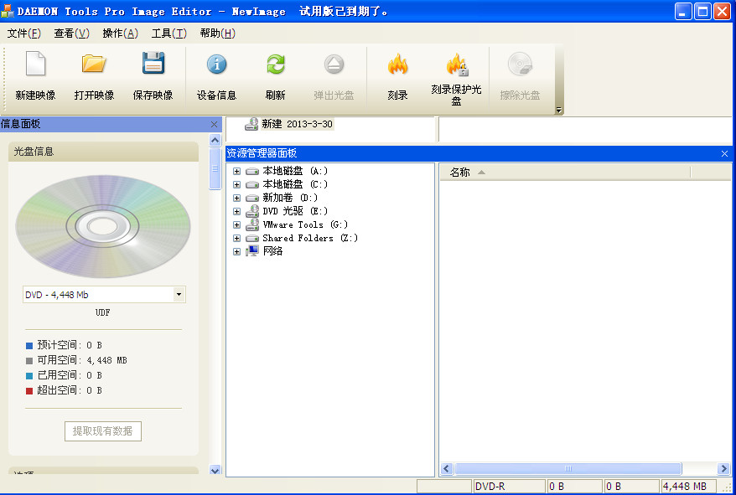Screen dimensions: 736x495
Task: Save image using 保存映像 floppy icon
Action: pos(153,64)
